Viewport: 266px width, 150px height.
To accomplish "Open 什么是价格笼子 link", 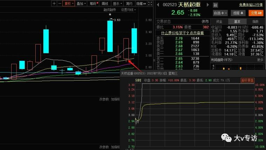I will coord(182,33).
